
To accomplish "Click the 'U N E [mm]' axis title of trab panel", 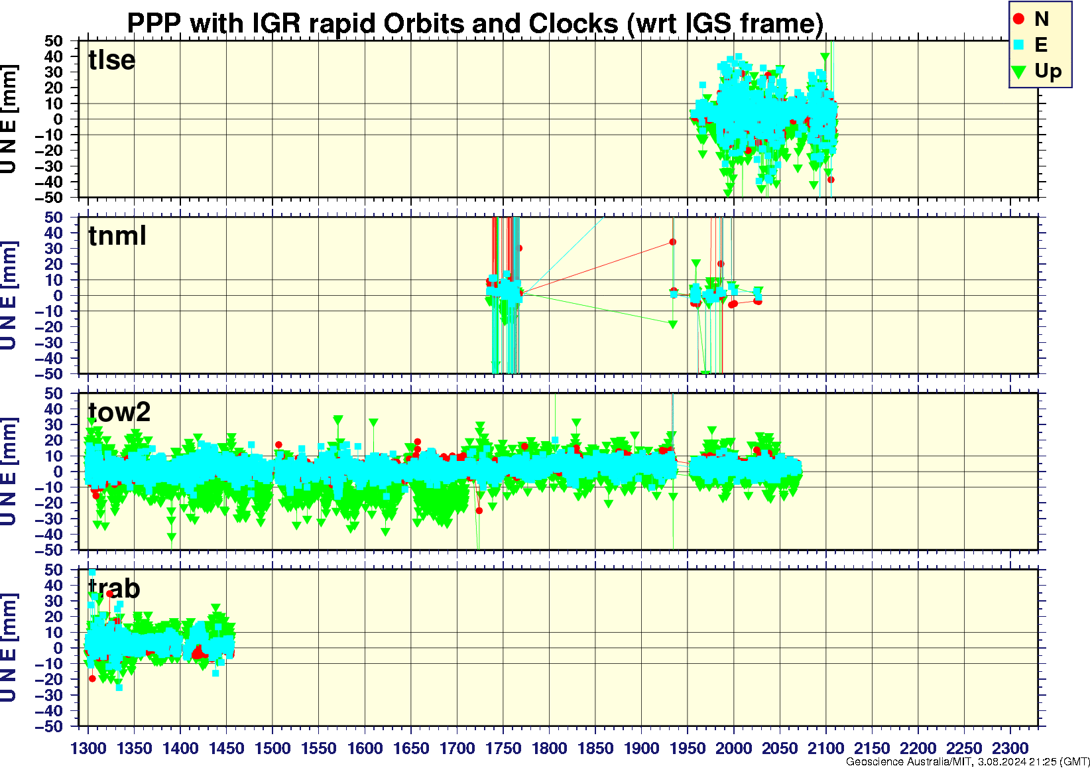I will pyautogui.click(x=9, y=649).
